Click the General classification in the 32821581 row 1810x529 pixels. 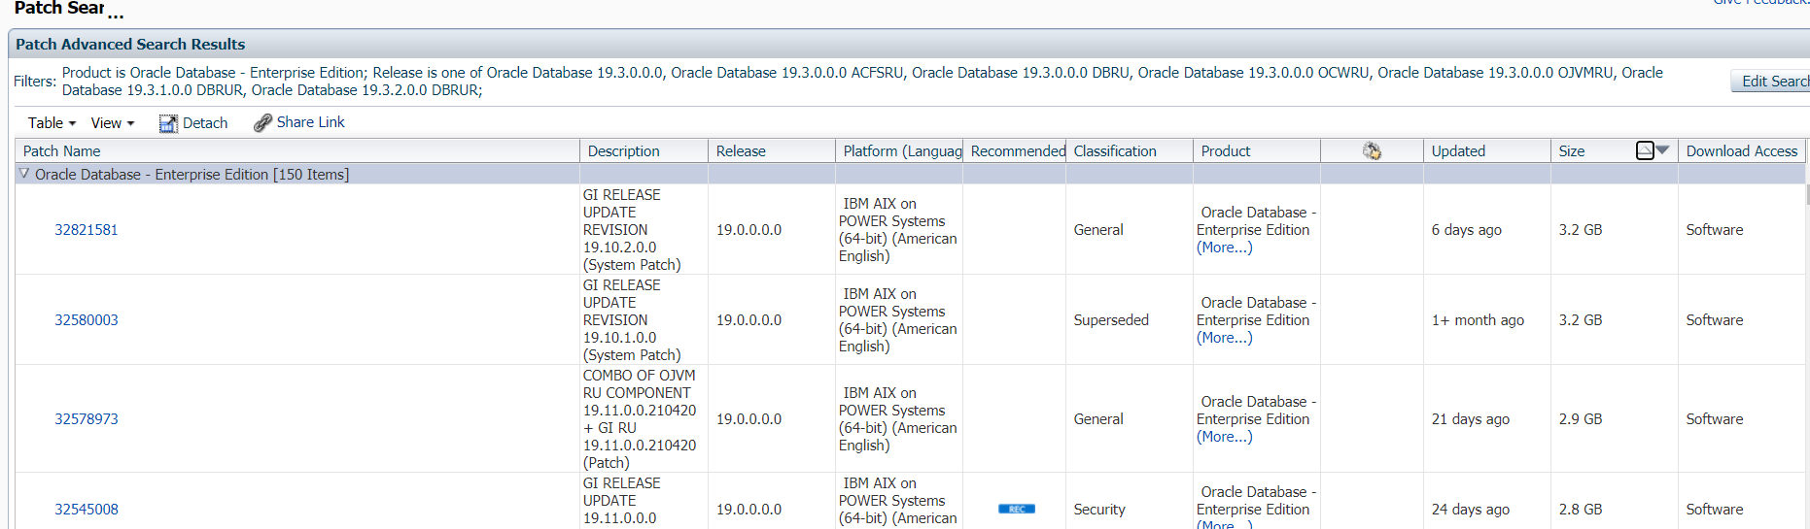coord(1098,230)
